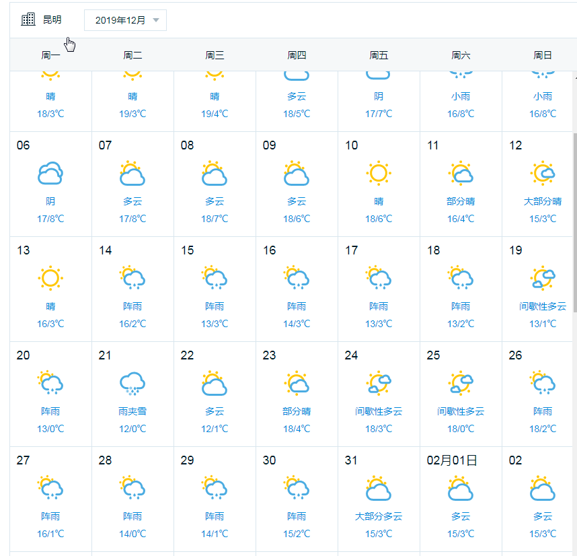Click the date heading 02月01日

pos(452,460)
